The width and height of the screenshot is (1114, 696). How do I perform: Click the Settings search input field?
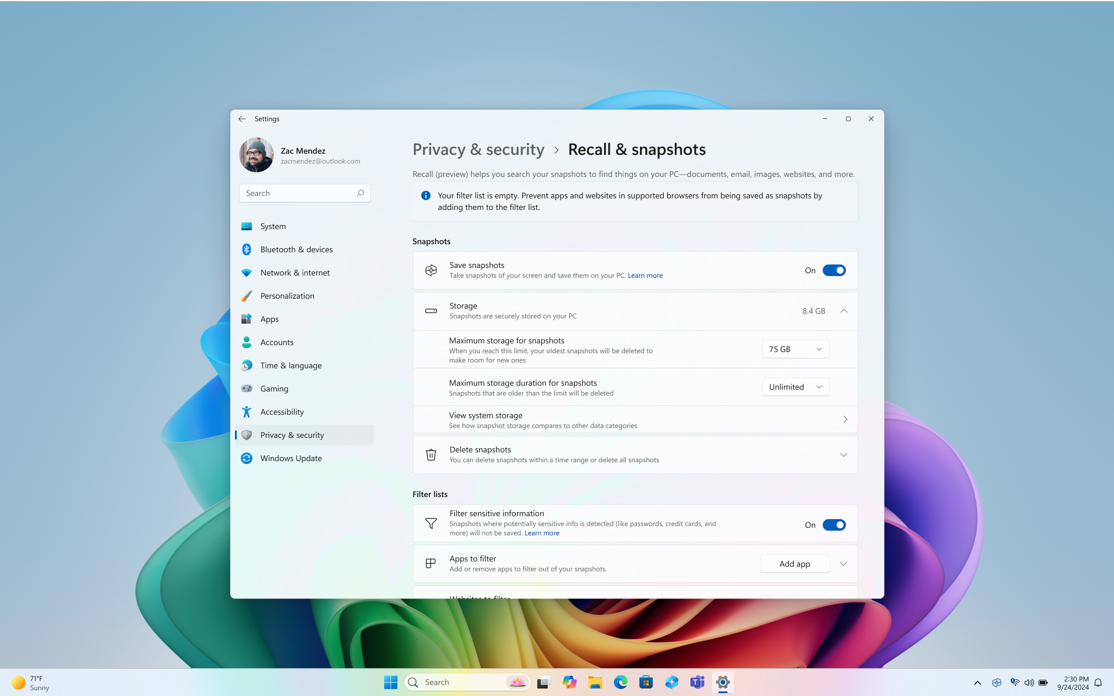click(x=304, y=193)
